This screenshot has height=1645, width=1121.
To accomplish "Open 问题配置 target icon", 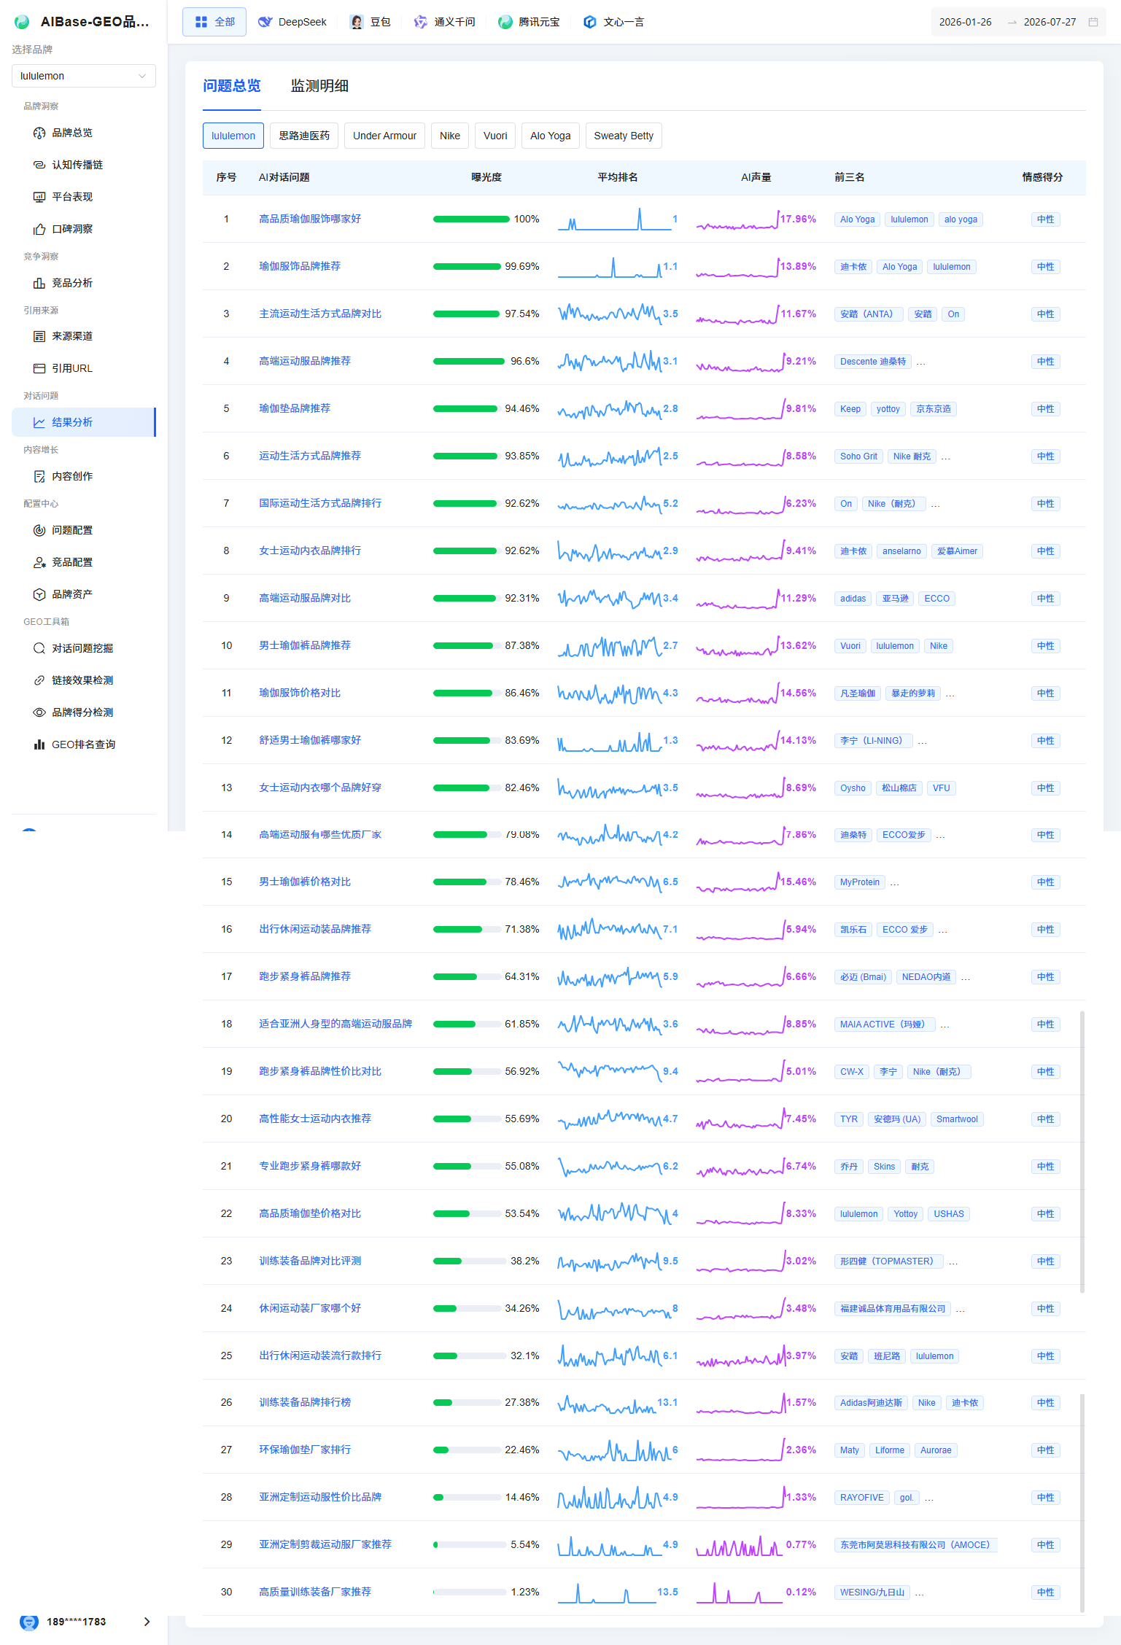I will [x=39, y=530].
